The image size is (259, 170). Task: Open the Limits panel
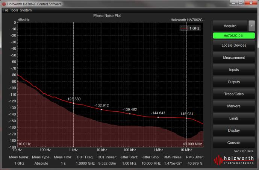[233, 118]
